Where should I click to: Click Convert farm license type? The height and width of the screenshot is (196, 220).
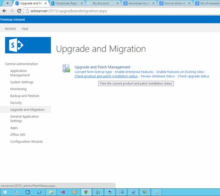(x=93, y=72)
